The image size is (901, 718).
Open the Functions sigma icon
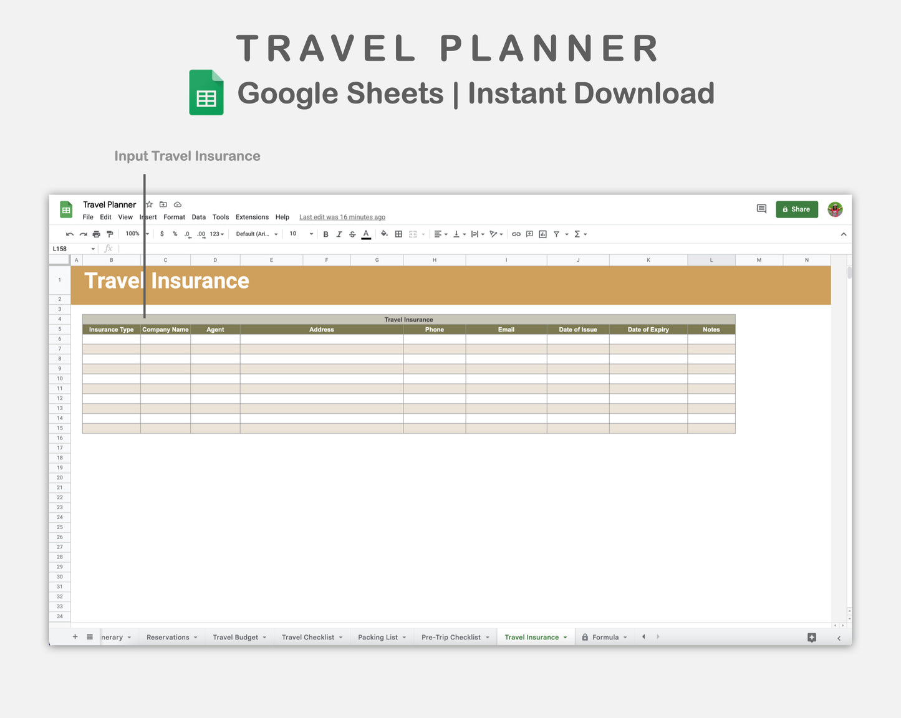(579, 234)
